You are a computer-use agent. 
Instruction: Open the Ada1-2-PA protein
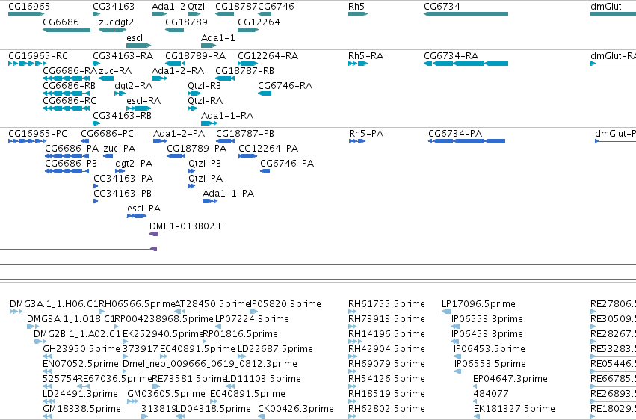(179, 134)
